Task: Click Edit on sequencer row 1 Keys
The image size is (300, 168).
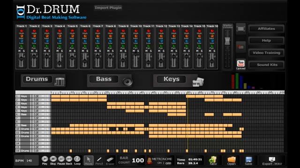Action: click(x=37, y=96)
